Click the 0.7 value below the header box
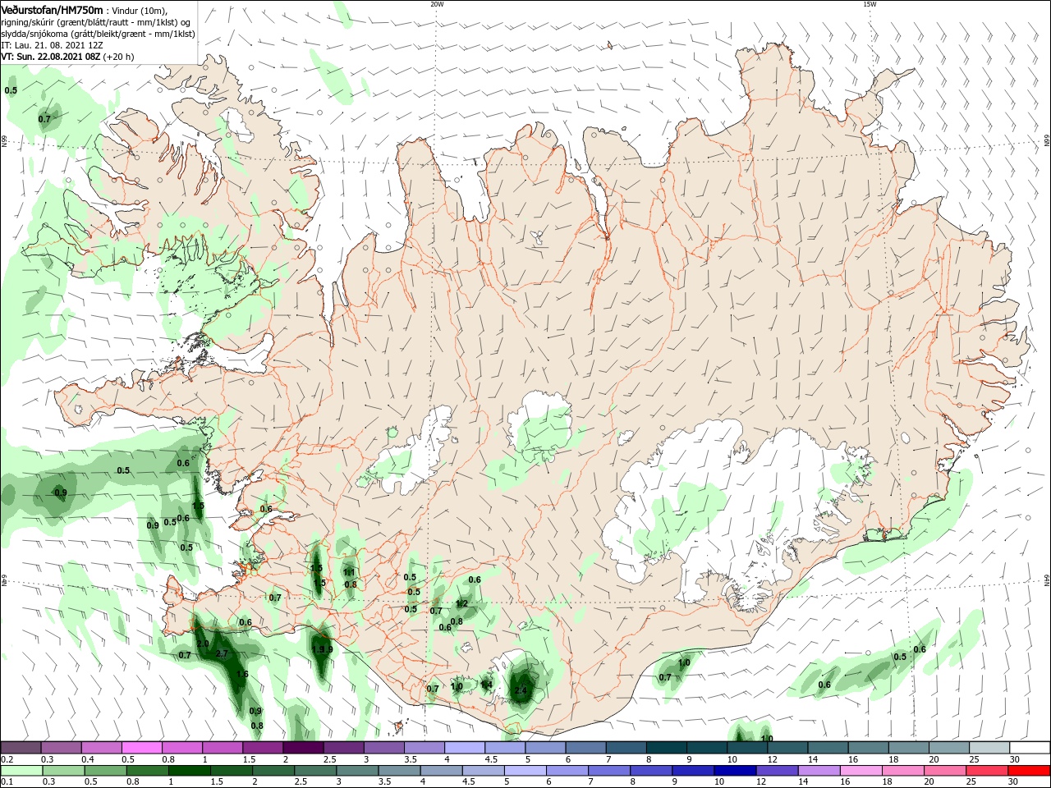This screenshot has width=1051, height=788. coord(44,119)
